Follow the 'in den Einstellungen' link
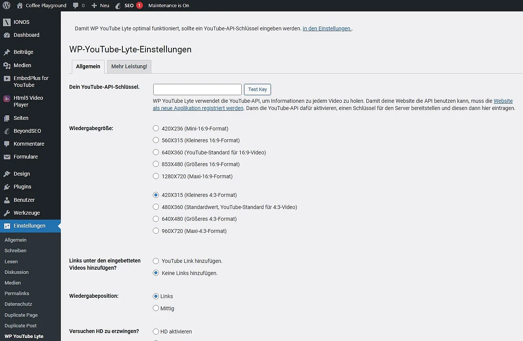 (x=327, y=28)
